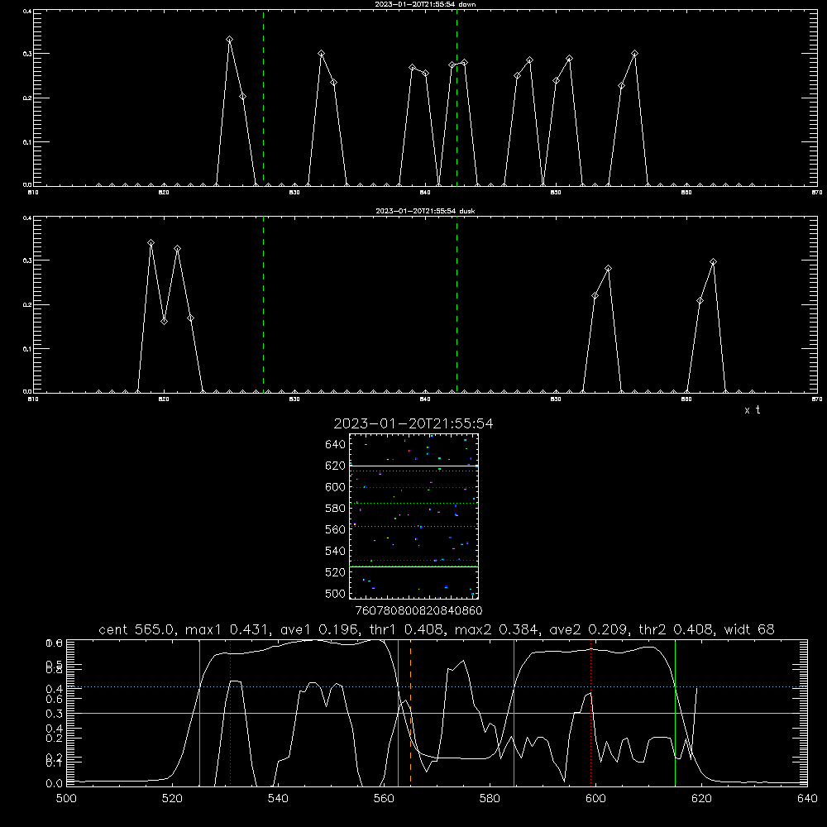Click the red dotted line near 599 in the bottom plot
The height and width of the screenshot is (827, 827).
point(591,713)
